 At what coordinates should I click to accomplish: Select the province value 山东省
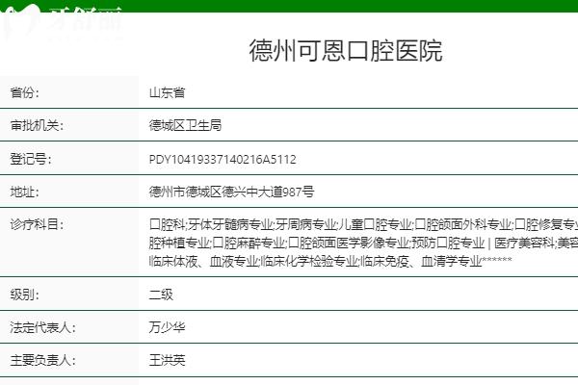pos(167,92)
